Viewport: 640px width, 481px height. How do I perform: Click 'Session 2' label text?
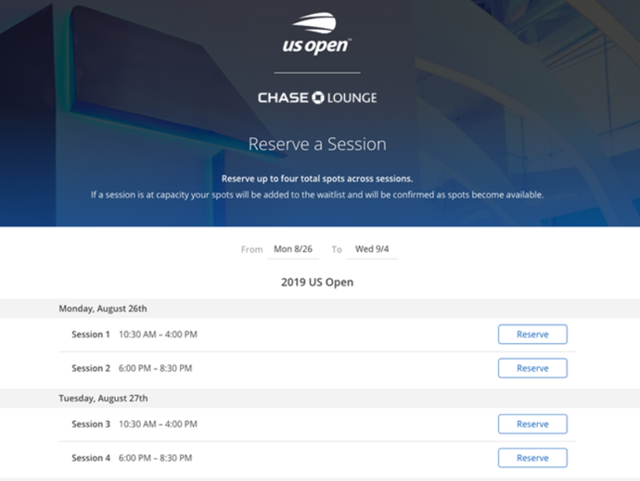point(91,369)
